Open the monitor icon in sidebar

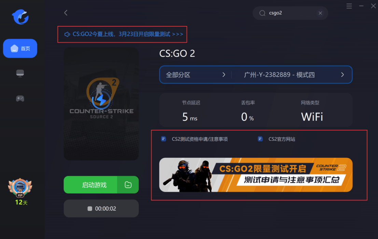(x=20, y=73)
